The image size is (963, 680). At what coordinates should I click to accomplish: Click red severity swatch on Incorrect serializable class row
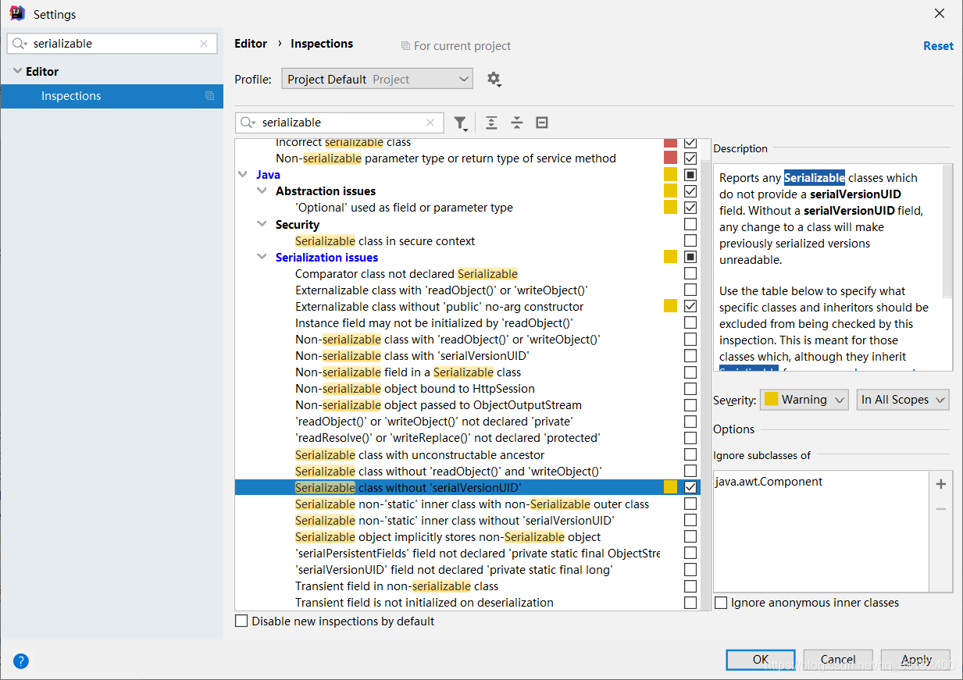tap(670, 143)
